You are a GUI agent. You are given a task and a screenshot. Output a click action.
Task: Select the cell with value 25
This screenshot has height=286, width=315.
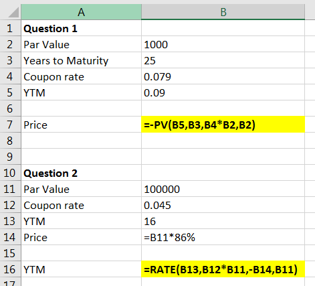[x=223, y=60]
